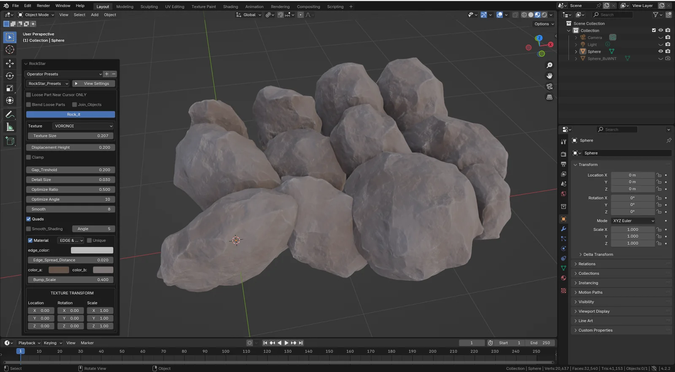Open the Object Mode dropdown
This screenshot has height=372, width=675.
(36, 15)
